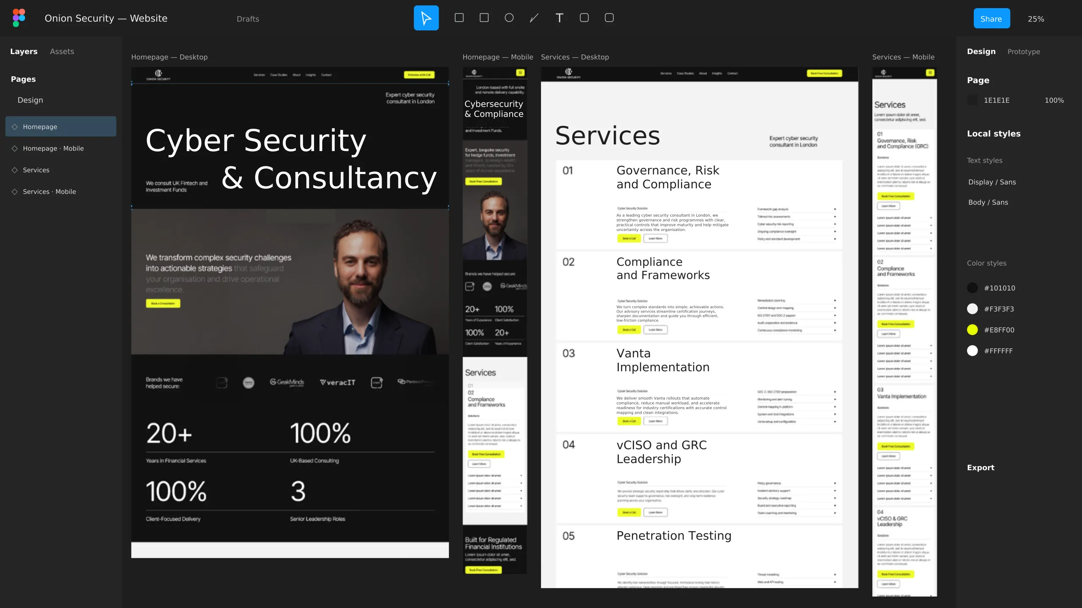Open the 25% zoom dropdown
The width and height of the screenshot is (1082, 608).
[1036, 19]
